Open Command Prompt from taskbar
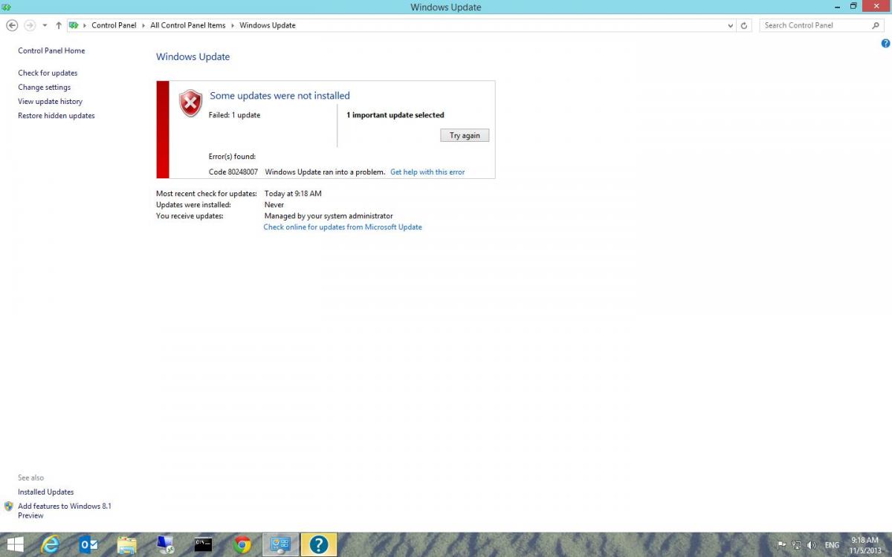Image resolution: width=892 pixels, height=557 pixels. click(204, 544)
